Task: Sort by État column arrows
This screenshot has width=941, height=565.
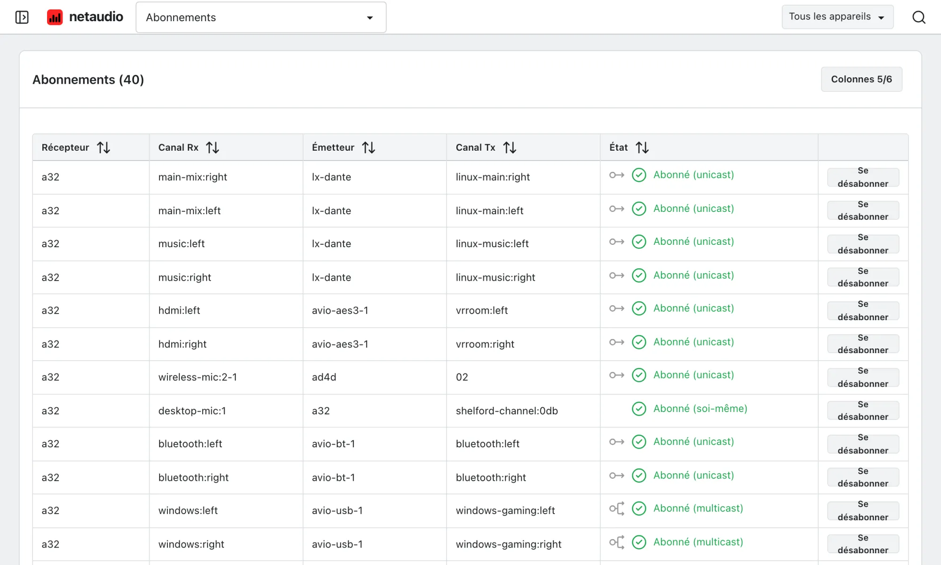Action: [642, 148]
